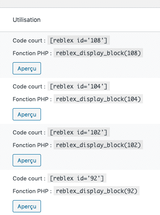Select the PHP function reblex_display_block(102)

[x=98, y=145]
